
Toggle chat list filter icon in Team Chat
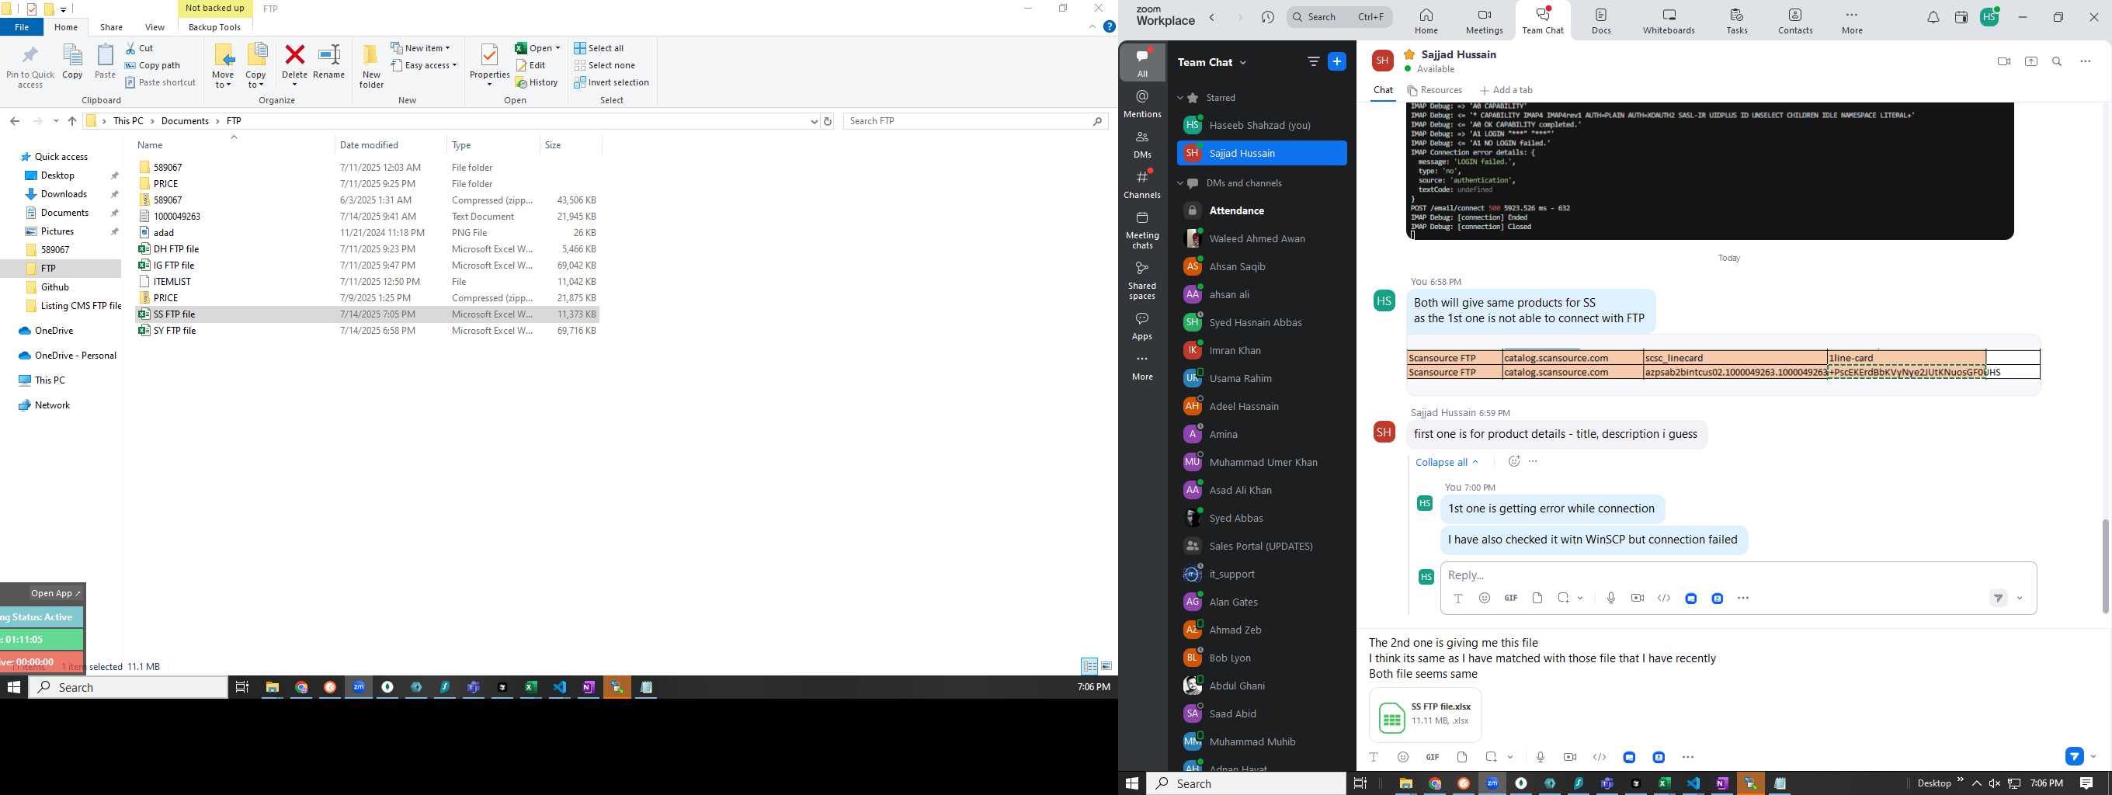[1312, 61]
